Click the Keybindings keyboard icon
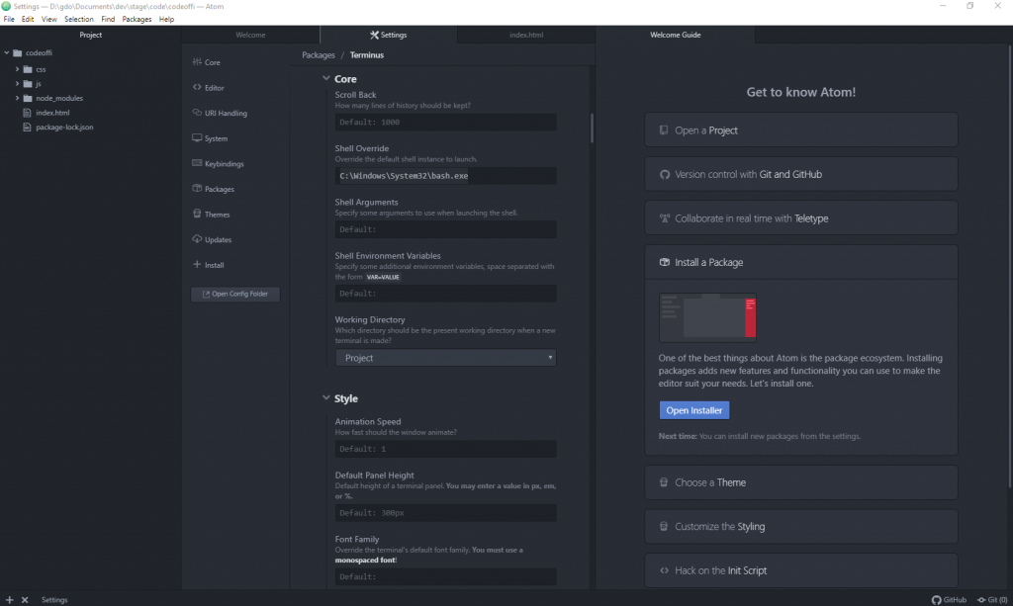1013x606 pixels. pos(197,163)
